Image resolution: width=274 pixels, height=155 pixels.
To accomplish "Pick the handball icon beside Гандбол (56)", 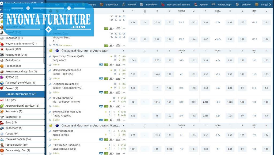I will click(2, 66).
